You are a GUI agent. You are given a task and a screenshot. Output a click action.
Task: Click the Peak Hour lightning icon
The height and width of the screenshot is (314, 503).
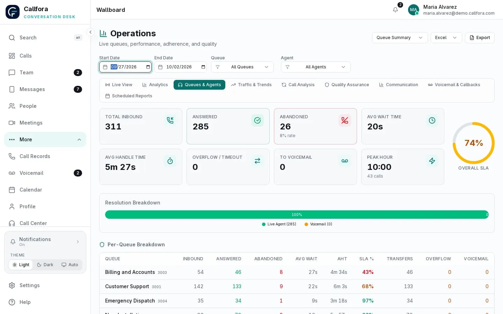click(x=432, y=161)
